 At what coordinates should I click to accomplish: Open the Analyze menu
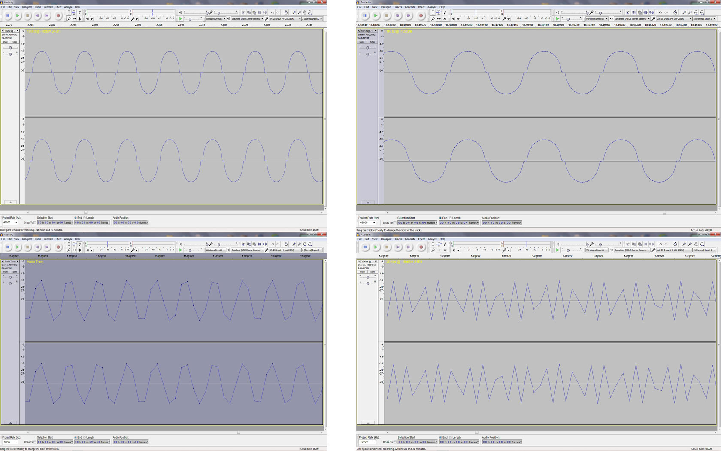(x=68, y=7)
